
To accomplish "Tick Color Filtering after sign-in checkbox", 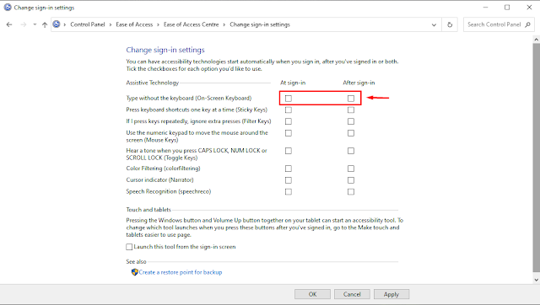I will (351, 169).
